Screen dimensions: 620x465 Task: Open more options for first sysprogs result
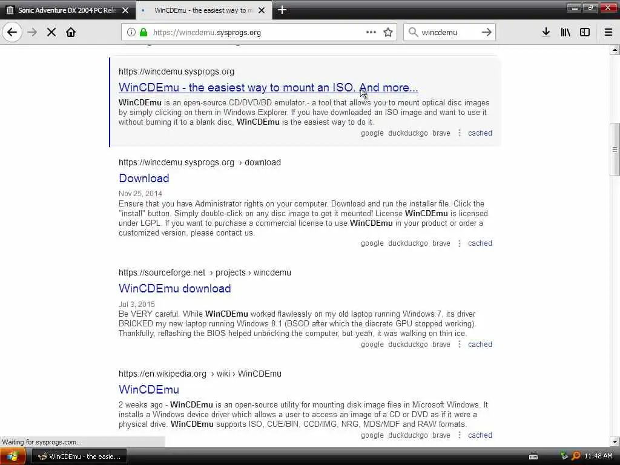[x=460, y=133]
